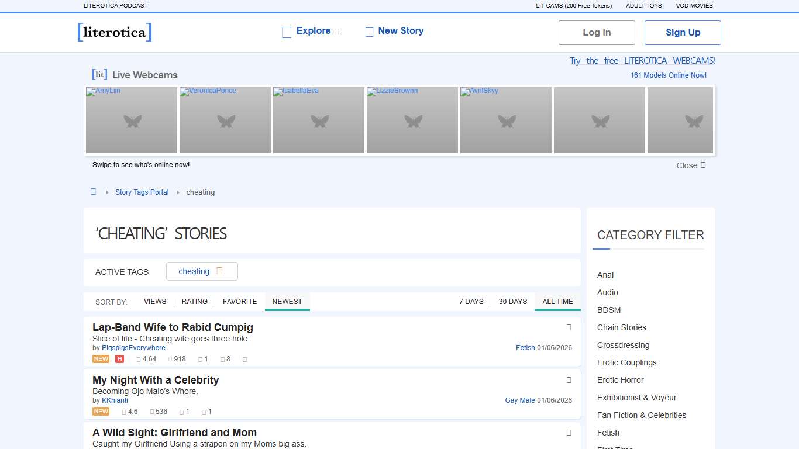Expand the Explore dropdown arrow
Screen dimensions: 799x449
(337, 32)
